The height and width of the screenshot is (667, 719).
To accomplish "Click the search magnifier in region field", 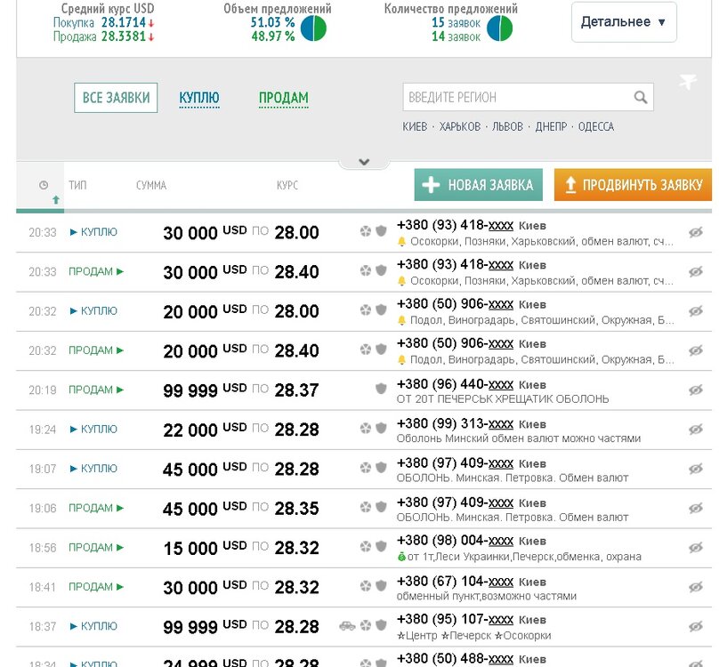I will point(641,98).
